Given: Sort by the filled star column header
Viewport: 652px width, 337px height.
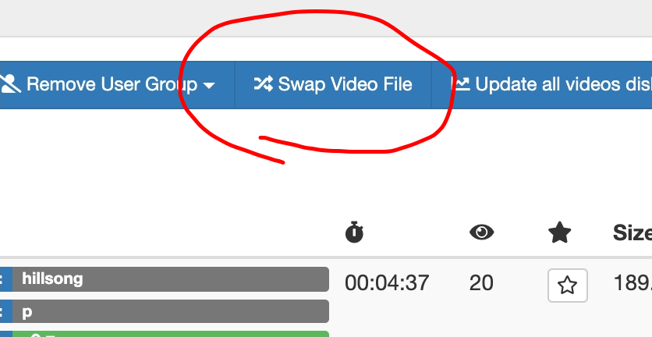Looking at the screenshot, I should click(x=560, y=232).
